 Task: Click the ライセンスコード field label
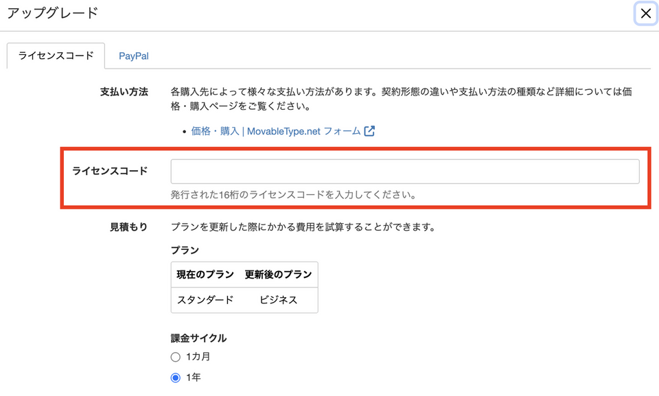(x=110, y=171)
